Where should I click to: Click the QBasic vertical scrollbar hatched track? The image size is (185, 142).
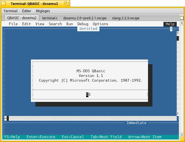178,76
